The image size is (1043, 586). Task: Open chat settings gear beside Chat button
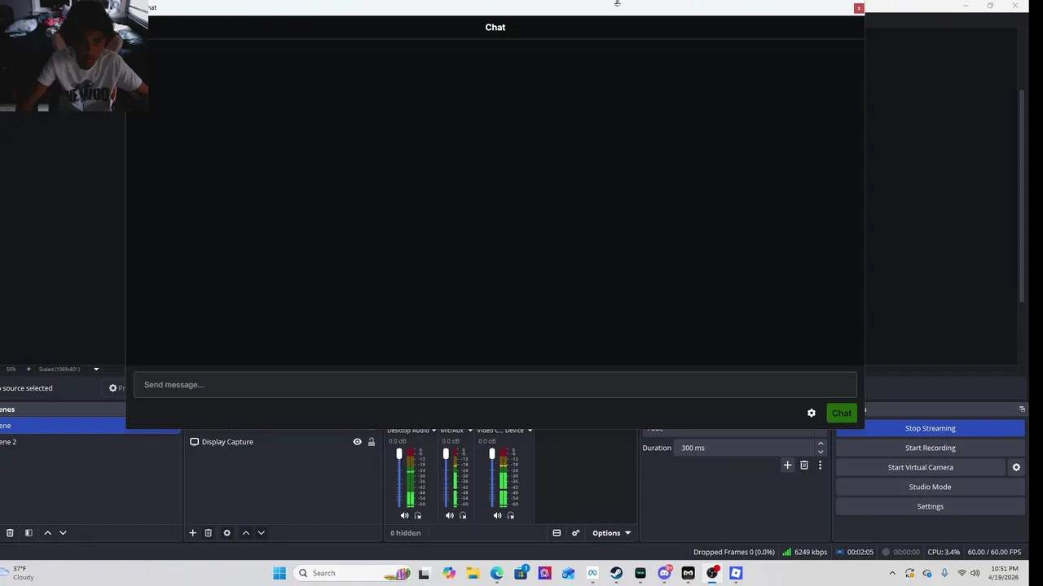pos(811,413)
